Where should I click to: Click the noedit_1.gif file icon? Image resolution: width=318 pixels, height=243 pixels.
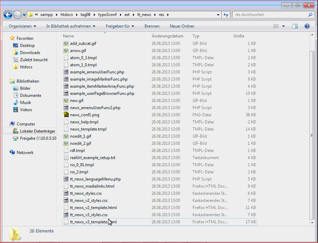tap(66, 136)
